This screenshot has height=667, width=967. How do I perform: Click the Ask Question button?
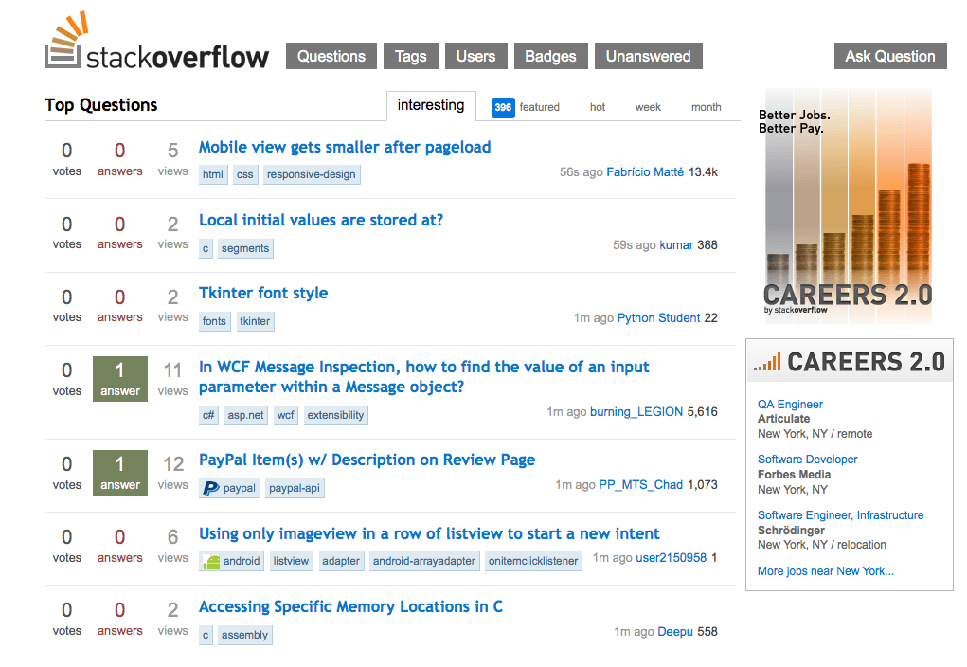point(890,56)
